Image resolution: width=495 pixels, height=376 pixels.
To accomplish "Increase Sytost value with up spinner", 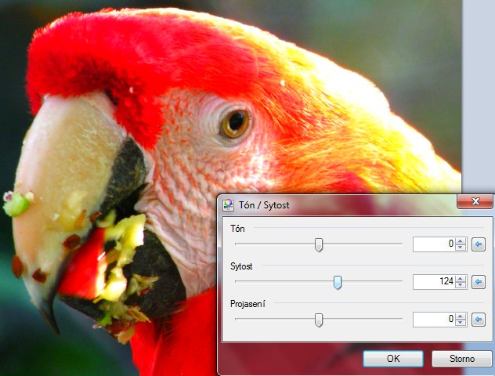I will (461, 278).
